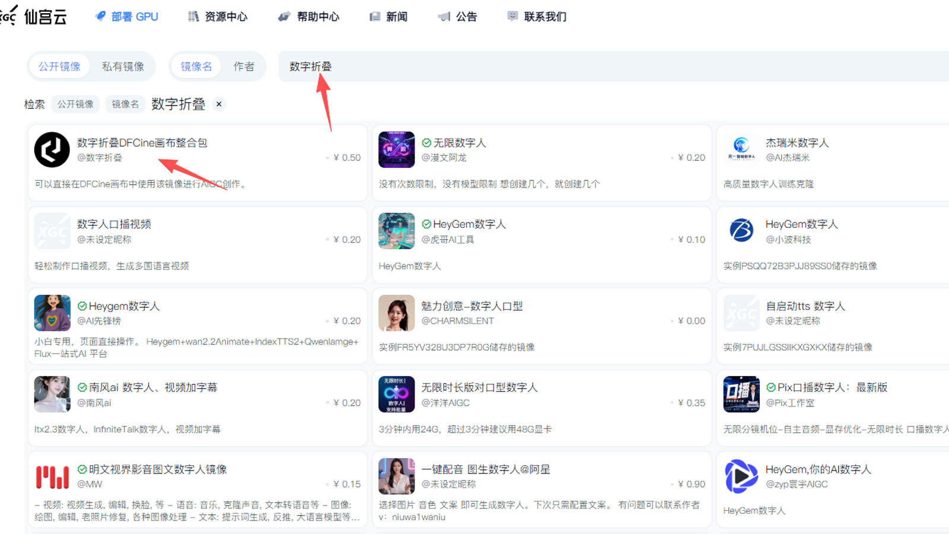Click verified badge on 明文视界影音图文数字人镜像
949x534 pixels.
point(82,469)
